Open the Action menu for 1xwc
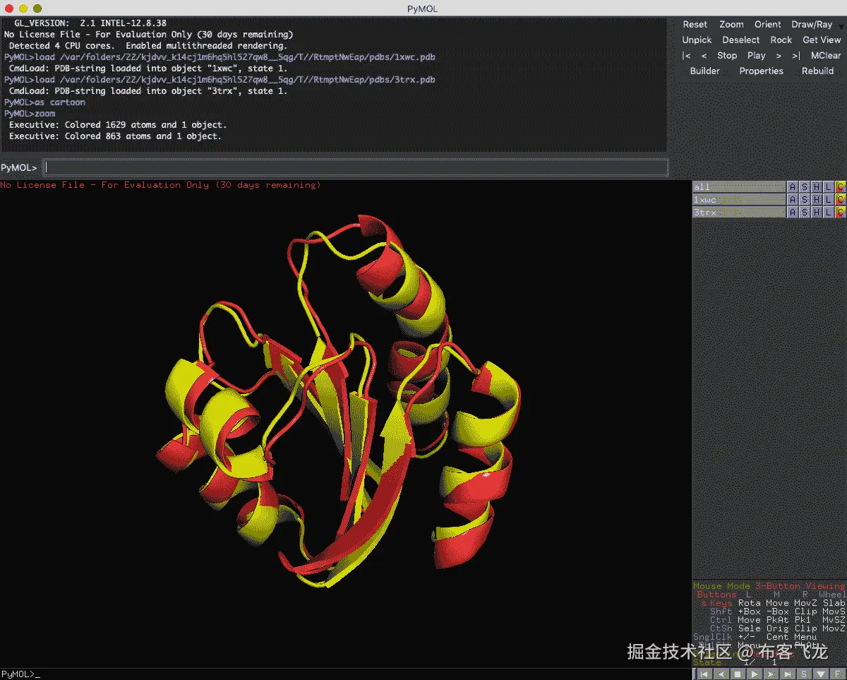 pyautogui.click(x=793, y=200)
